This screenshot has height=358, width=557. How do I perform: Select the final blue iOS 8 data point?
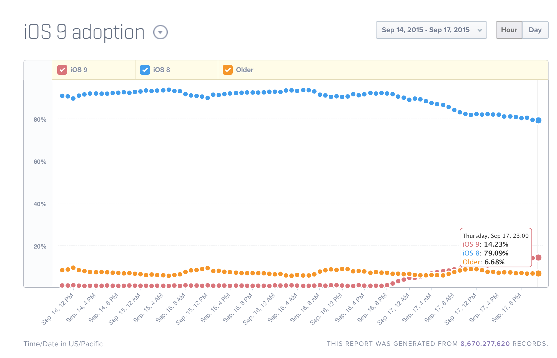[x=538, y=121]
